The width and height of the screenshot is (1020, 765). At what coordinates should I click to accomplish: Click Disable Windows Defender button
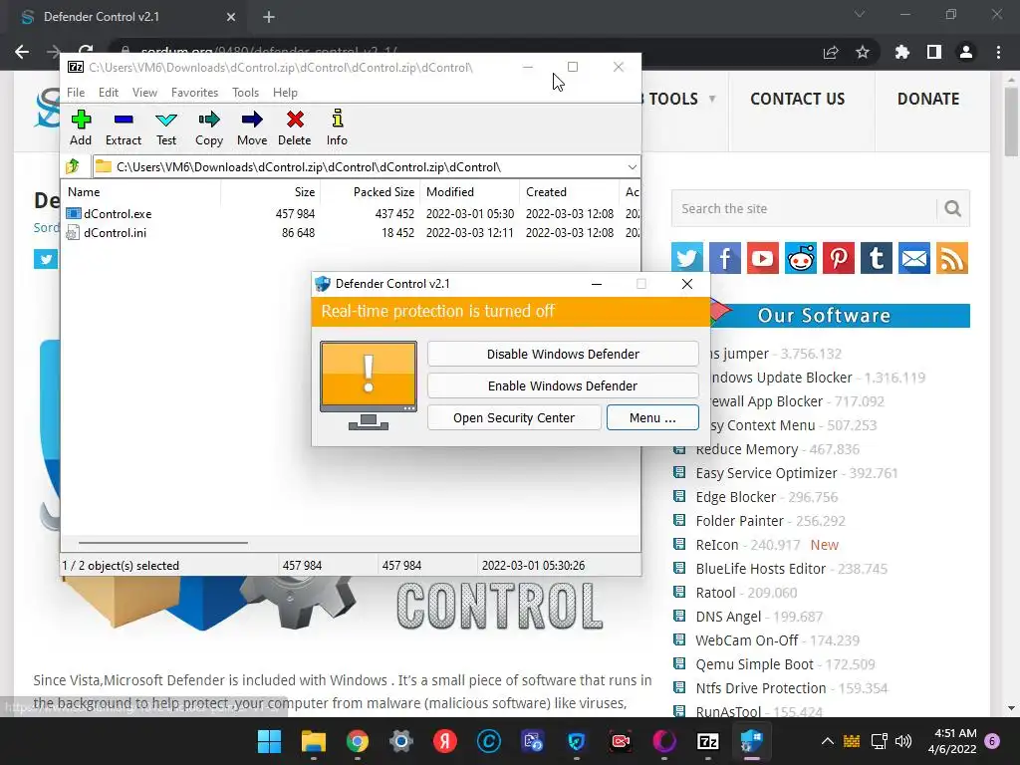pos(563,354)
